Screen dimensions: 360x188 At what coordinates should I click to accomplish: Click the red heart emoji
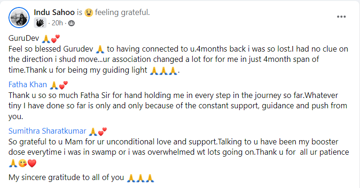(x=32, y=164)
